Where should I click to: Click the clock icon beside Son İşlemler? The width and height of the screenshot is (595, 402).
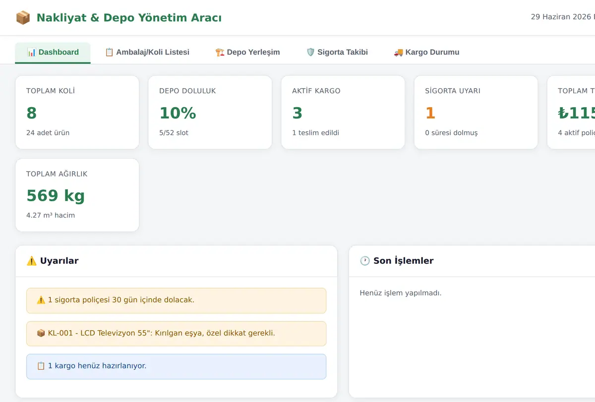[x=365, y=261]
